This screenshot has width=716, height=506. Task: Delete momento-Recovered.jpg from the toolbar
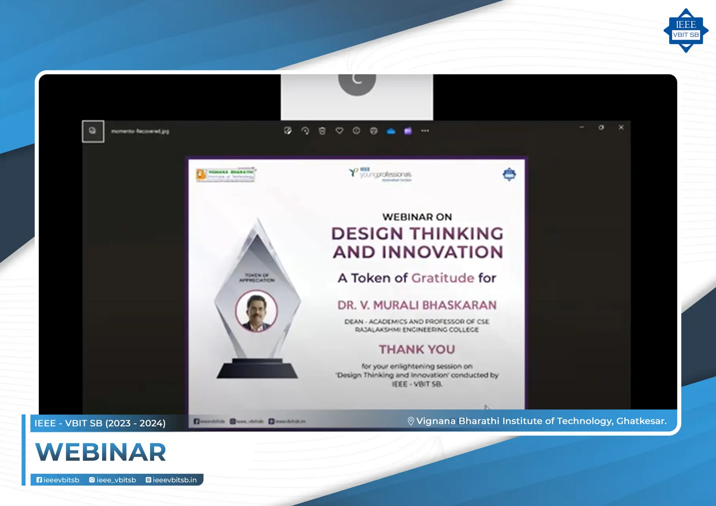(322, 131)
